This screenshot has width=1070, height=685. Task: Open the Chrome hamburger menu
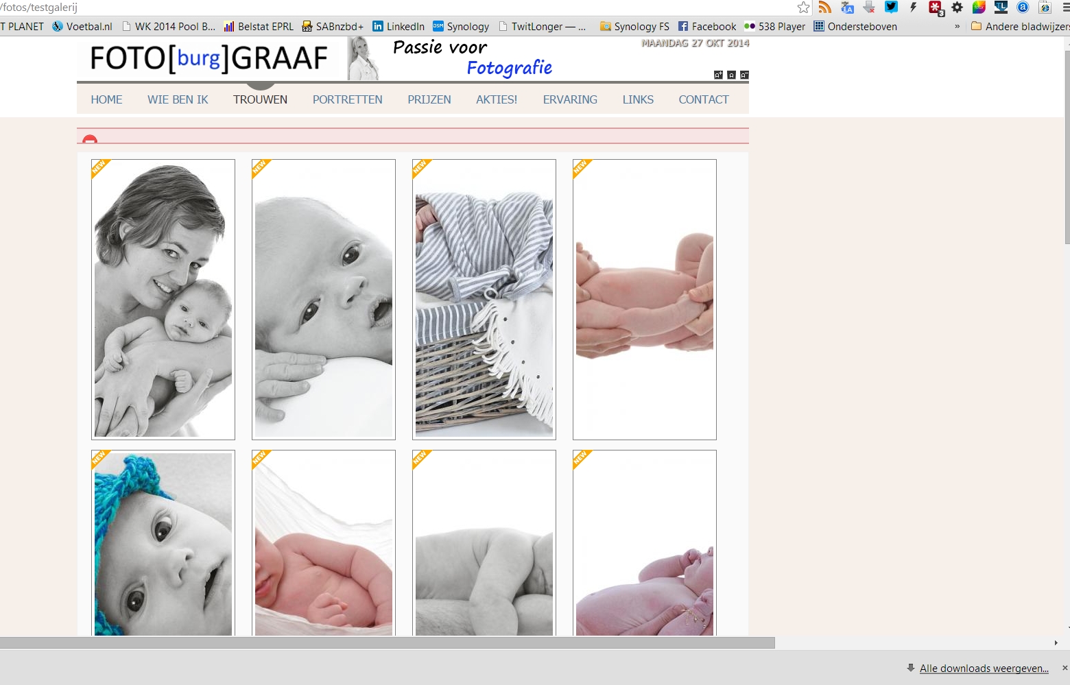click(x=1065, y=8)
